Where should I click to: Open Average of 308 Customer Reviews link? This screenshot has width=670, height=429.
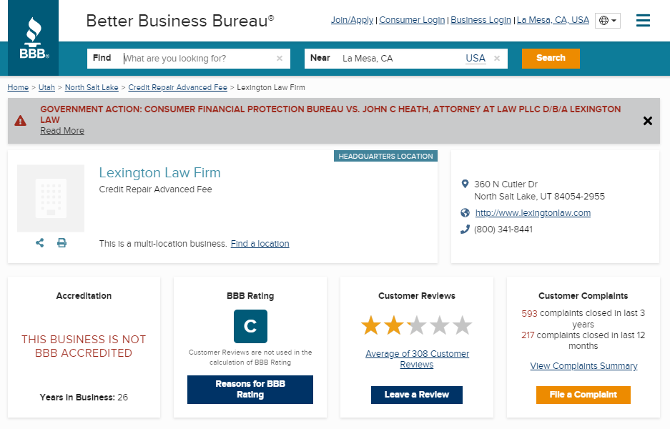[417, 359]
